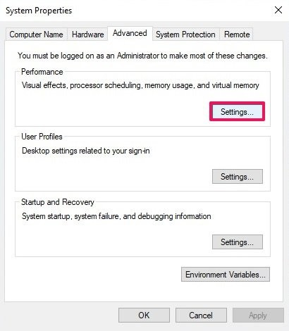Click the Performance group label

42,72
